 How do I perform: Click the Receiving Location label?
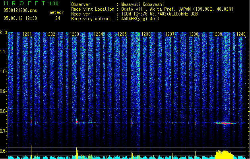click(x=93, y=9)
